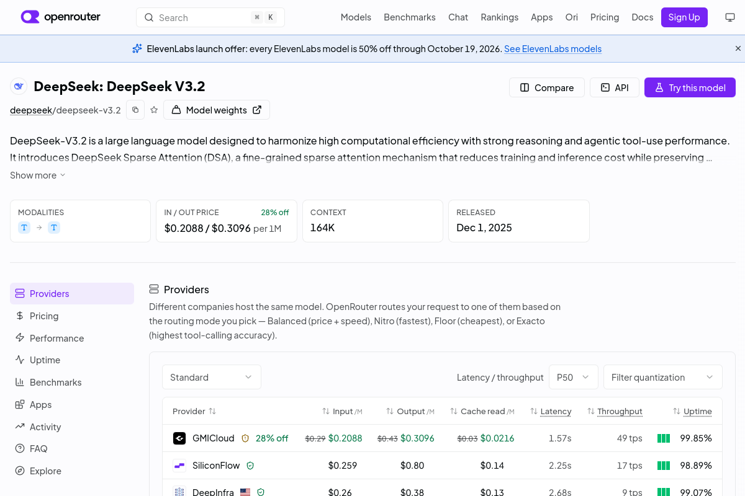The width and height of the screenshot is (745, 496).
Task: Click the Providers heading server icon
Action: point(154,290)
